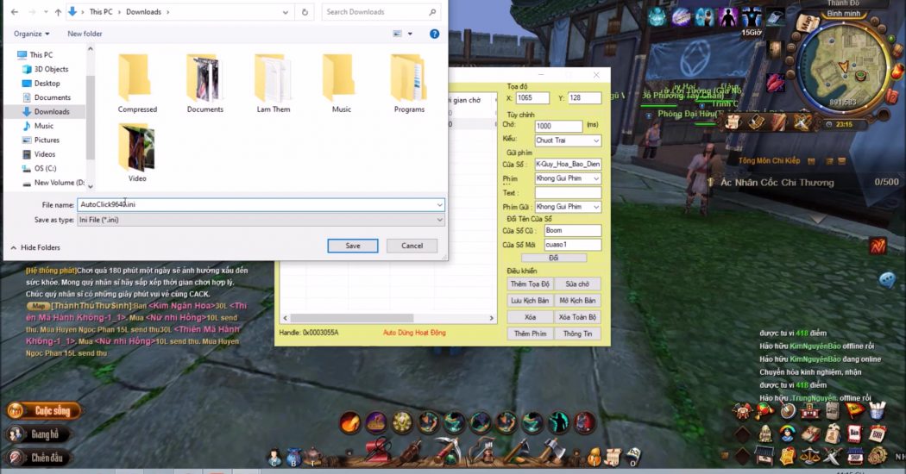The image size is (906, 474).
Task: Open the Organize menu
Action: coord(31,34)
